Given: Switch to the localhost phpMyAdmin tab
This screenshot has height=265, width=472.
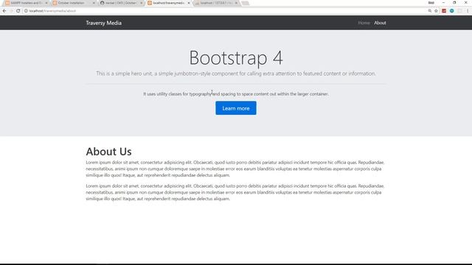Looking at the screenshot, I should [x=215, y=3].
